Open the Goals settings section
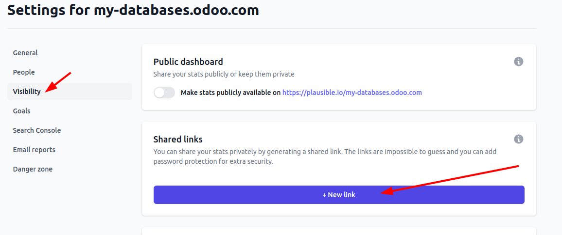562x235 pixels. click(22, 111)
